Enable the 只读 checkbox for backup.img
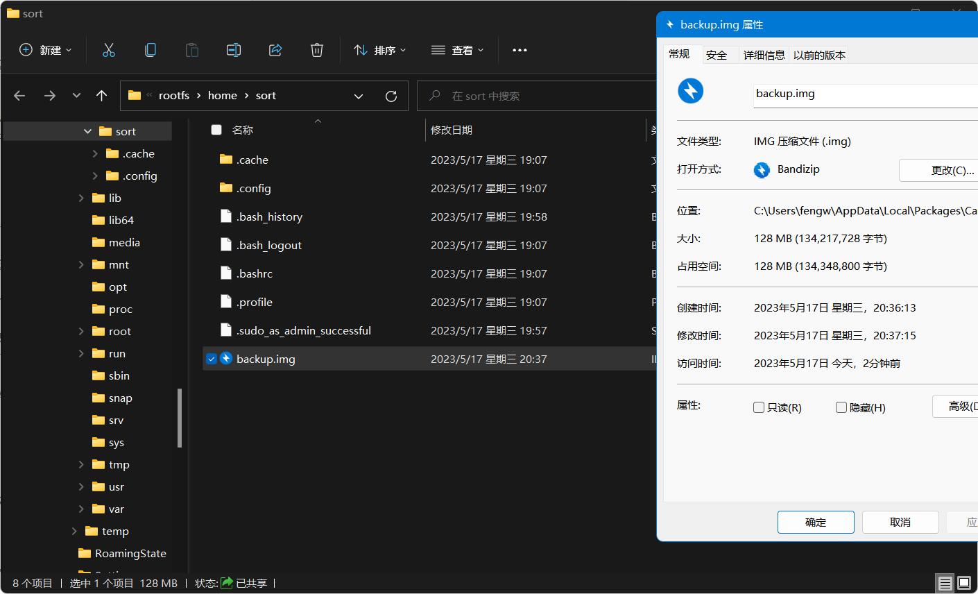The width and height of the screenshot is (978, 594). click(759, 407)
